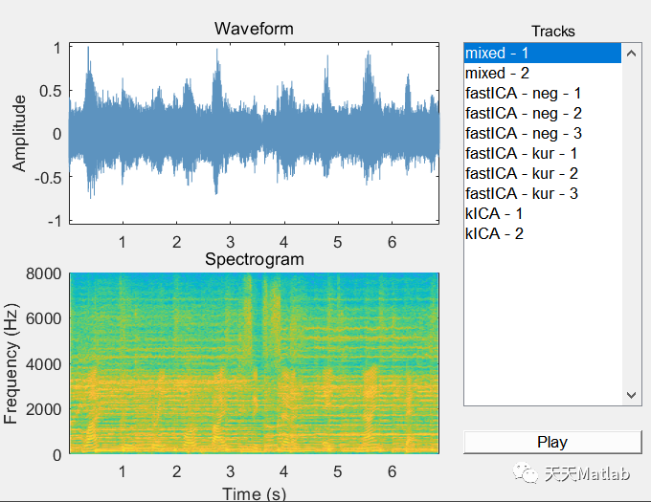This screenshot has width=651, height=502.
Task: Click the Waveform plot title
Action: point(254,29)
